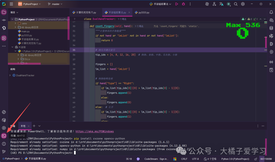Add a new terminal tab
Image resolution: width=275 pixels, height=162 pixels.
pyautogui.click(x=34, y=126)
